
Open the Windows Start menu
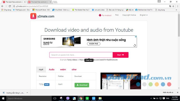point(3,98)
